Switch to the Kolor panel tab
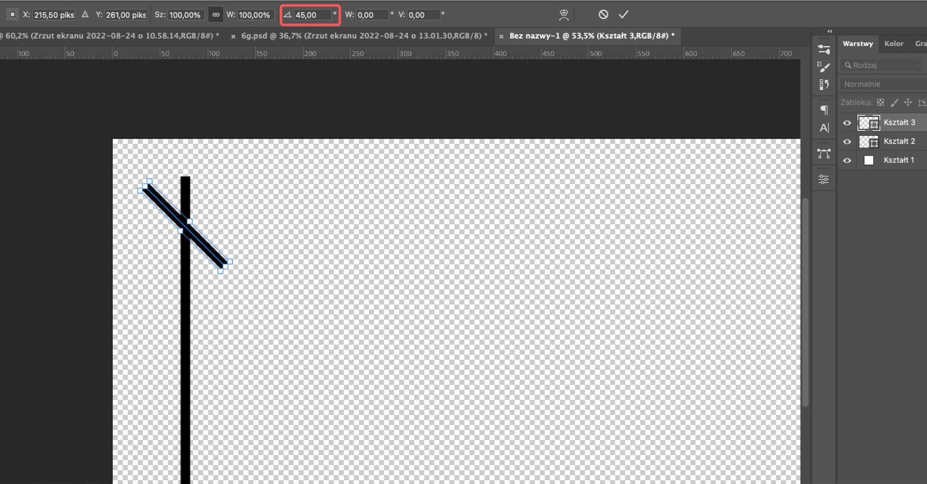Image resolution: width=927 pixels, height=484 pixels. coord(894,43)
